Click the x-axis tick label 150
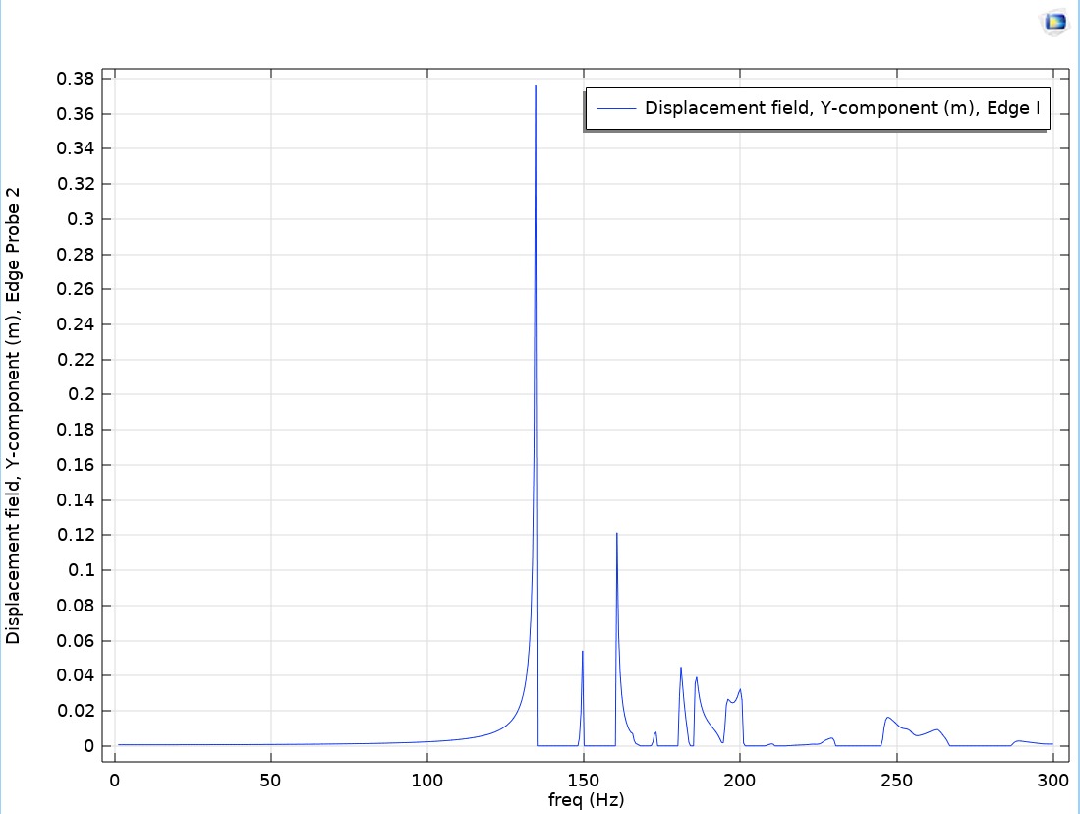 (x=583, y=781)
